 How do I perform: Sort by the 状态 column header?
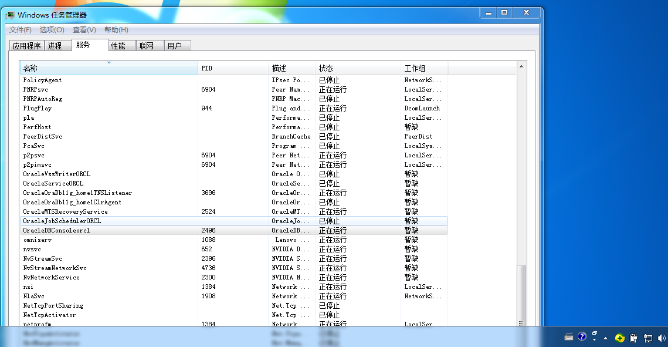[358, 68]
